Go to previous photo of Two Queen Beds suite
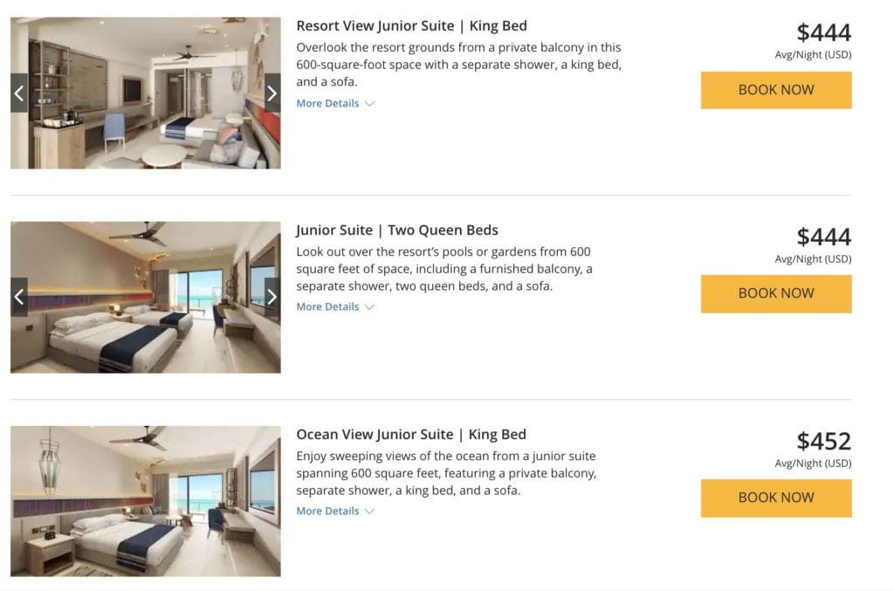The height and width of the screenshot is (591, 894). [x=19, y=297]
